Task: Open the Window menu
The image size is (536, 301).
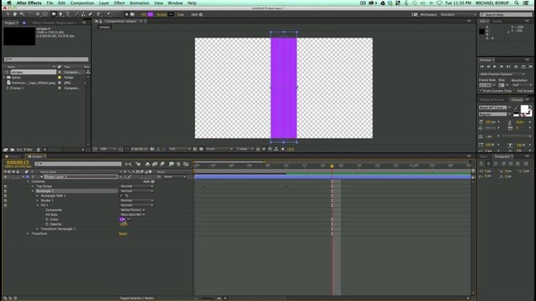Action: (175, 3)
